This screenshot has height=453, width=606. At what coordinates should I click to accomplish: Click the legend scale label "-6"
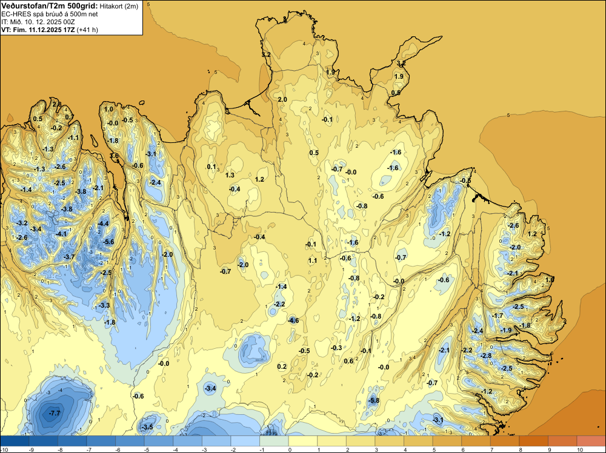(118, 449)
